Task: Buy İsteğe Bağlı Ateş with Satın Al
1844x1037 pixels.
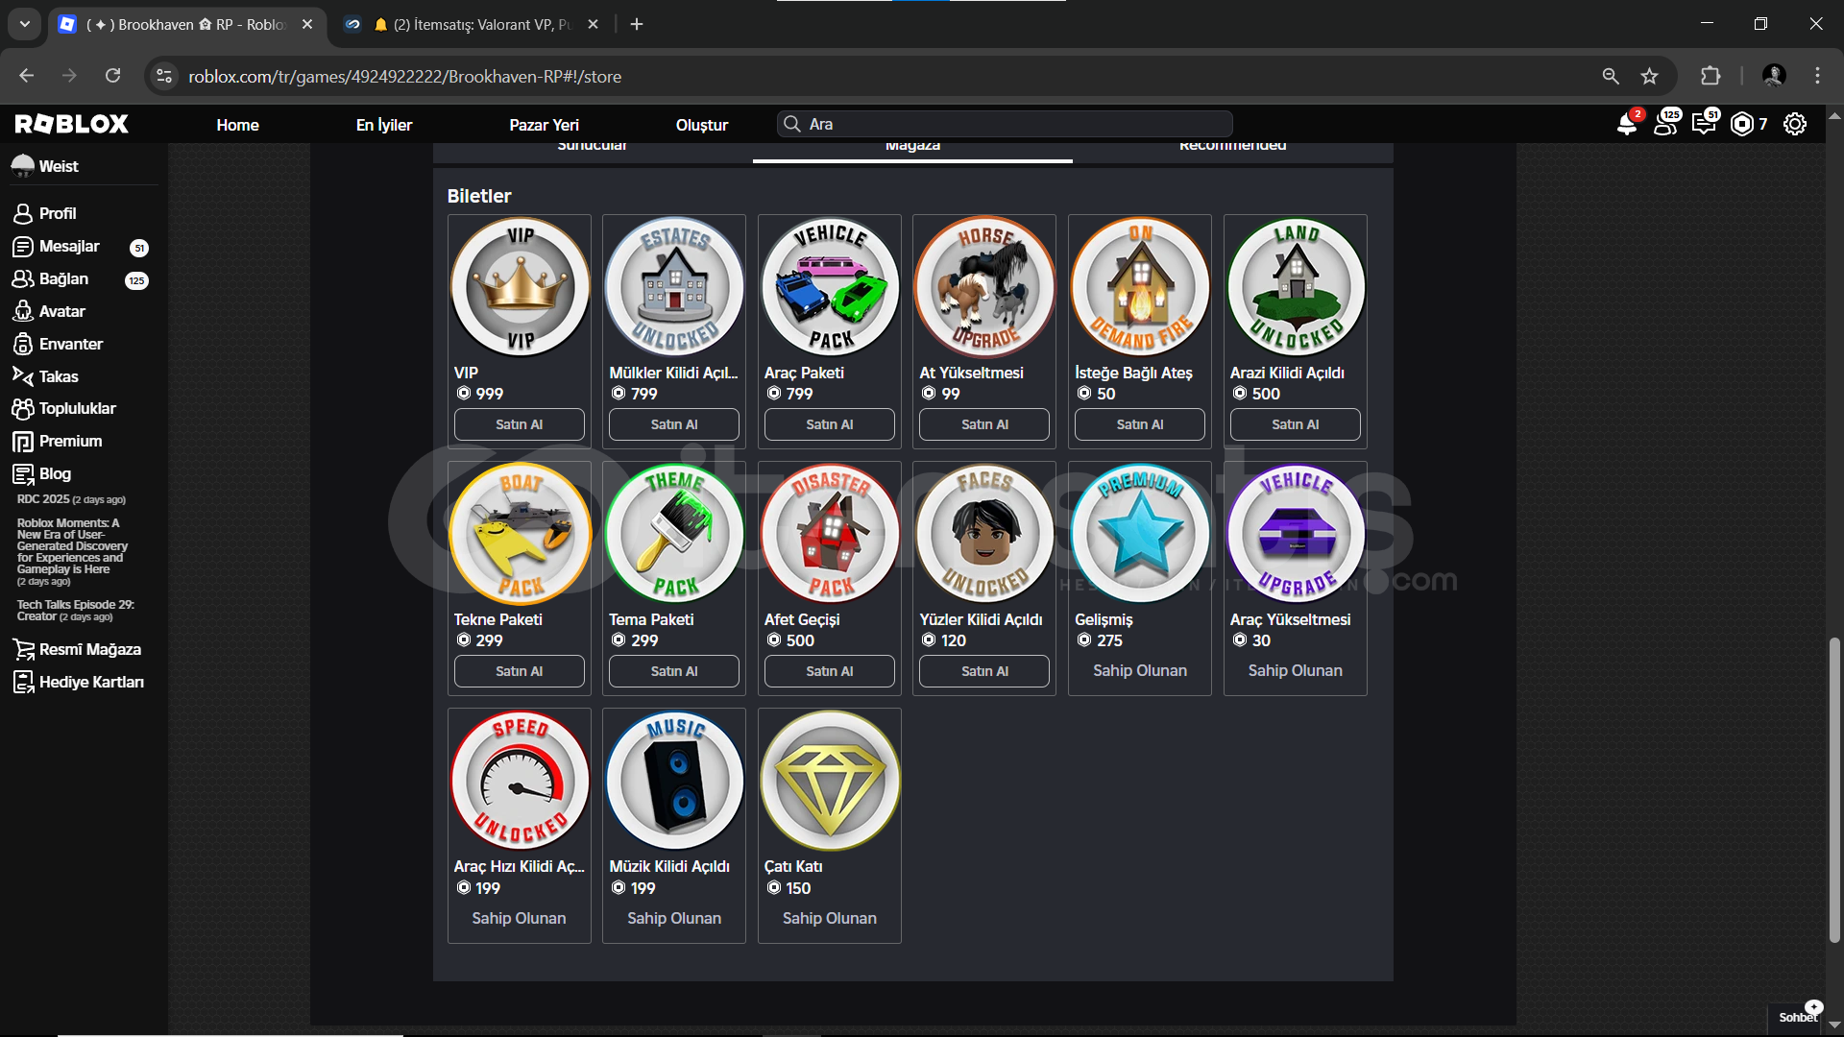Action: [x=1140, y=424]
